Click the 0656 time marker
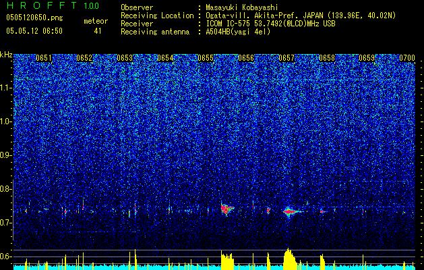Screen dimensions: 424x270 click(x=246, y=58)
